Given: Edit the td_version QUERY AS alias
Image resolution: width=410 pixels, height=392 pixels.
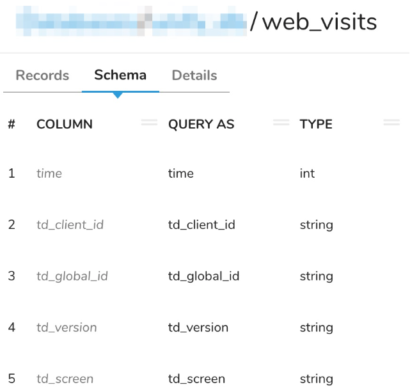Looking at the screenshot, I should coord(198,327).
